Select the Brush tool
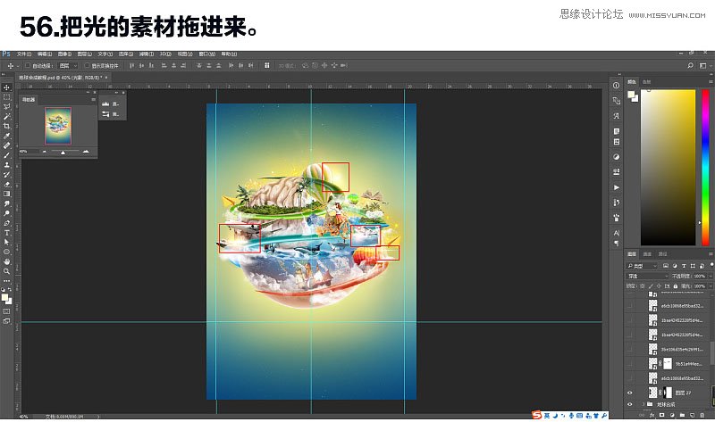 7,155
